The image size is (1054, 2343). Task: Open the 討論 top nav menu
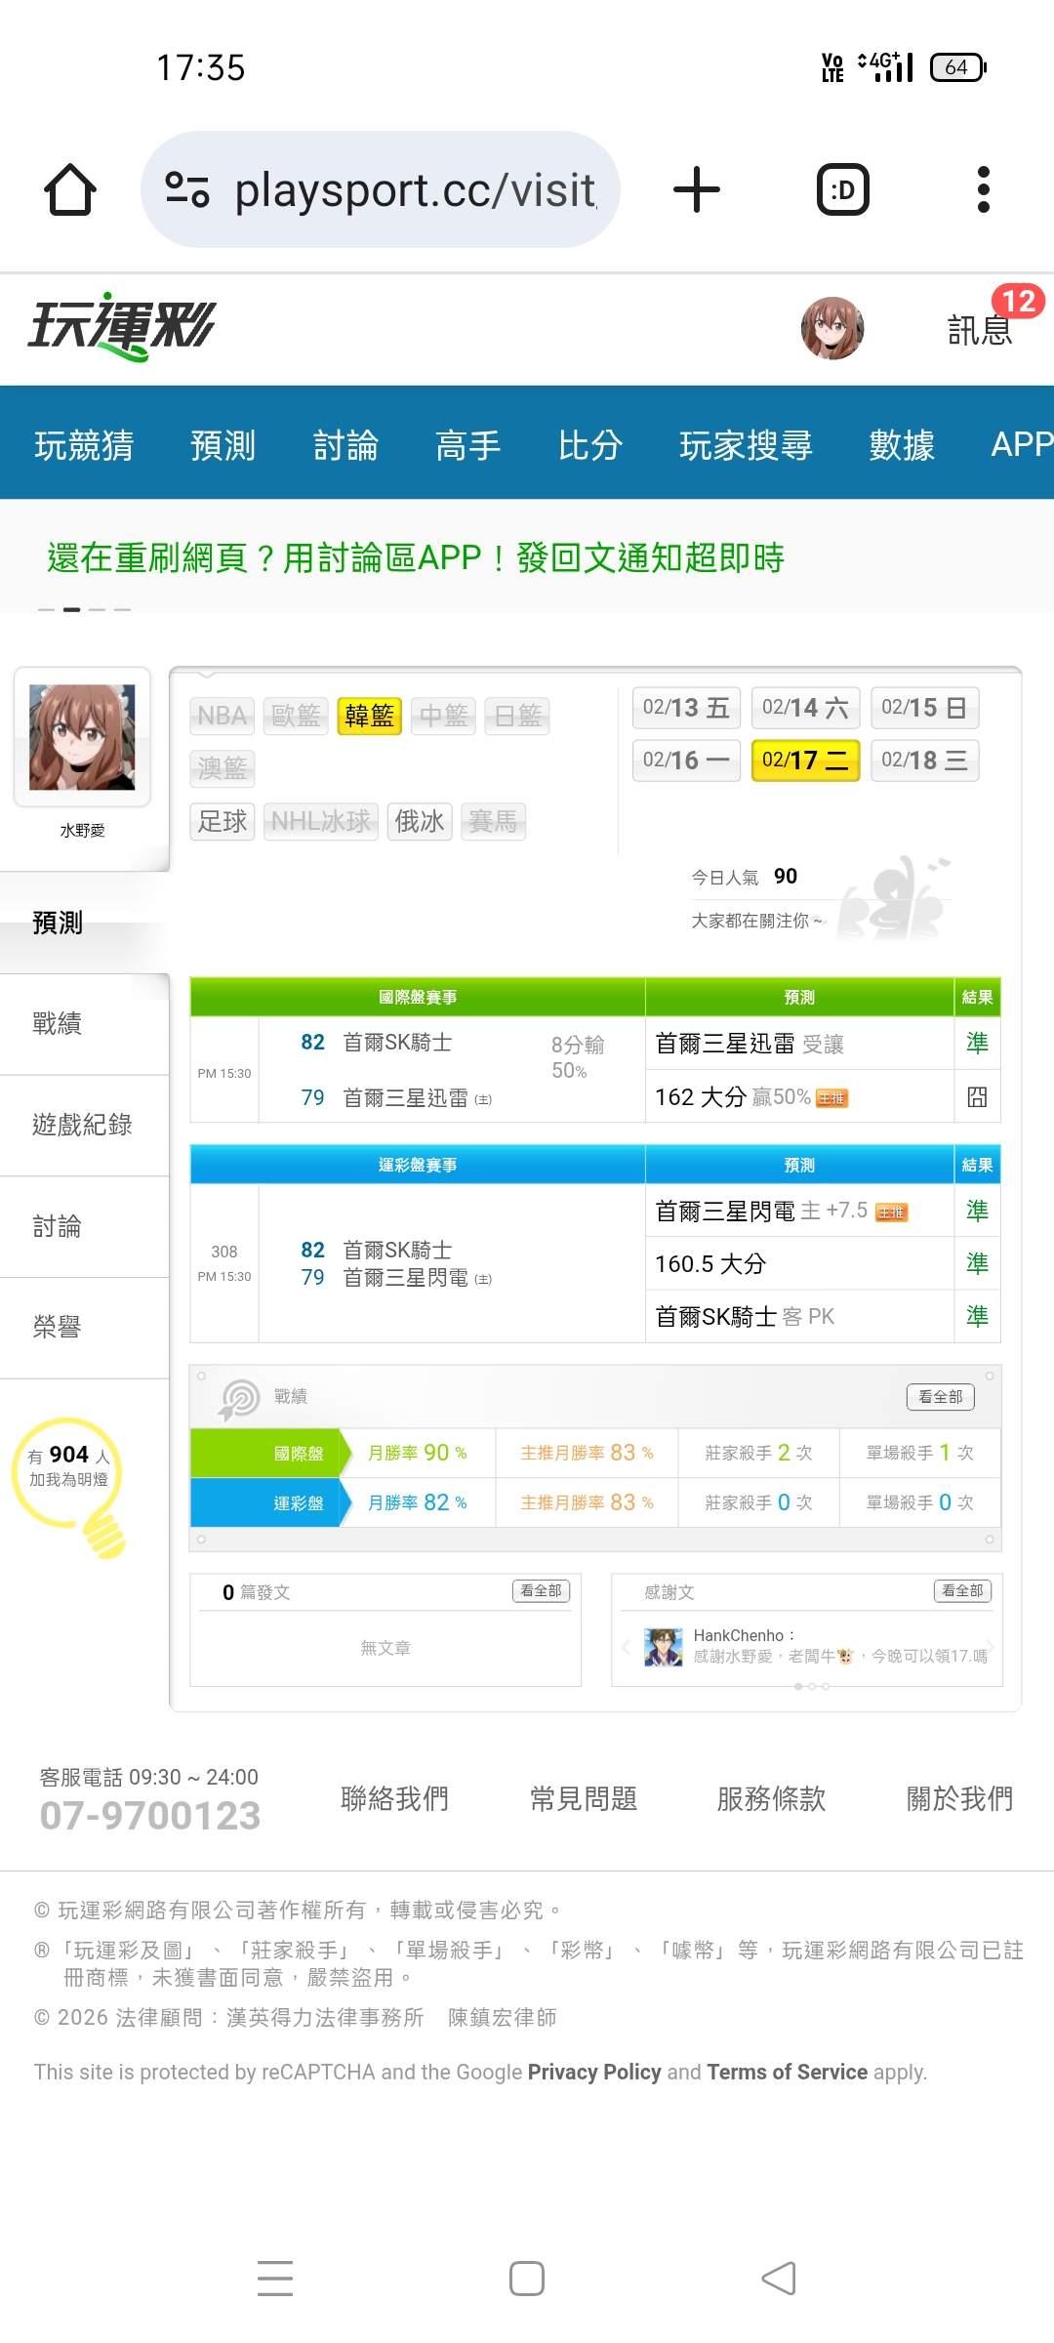coord(345,444)
